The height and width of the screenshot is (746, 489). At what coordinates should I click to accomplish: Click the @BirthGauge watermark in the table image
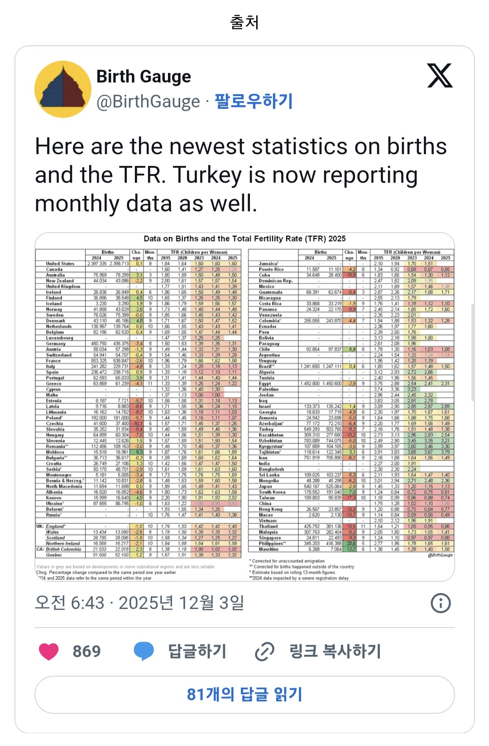pyautogui.click(x=440, y=555)
